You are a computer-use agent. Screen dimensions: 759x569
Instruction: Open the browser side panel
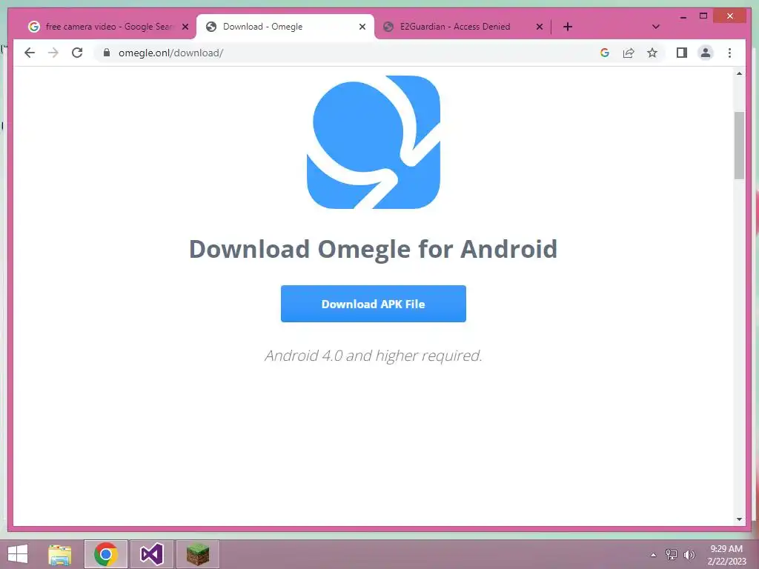tap(682, 53)
